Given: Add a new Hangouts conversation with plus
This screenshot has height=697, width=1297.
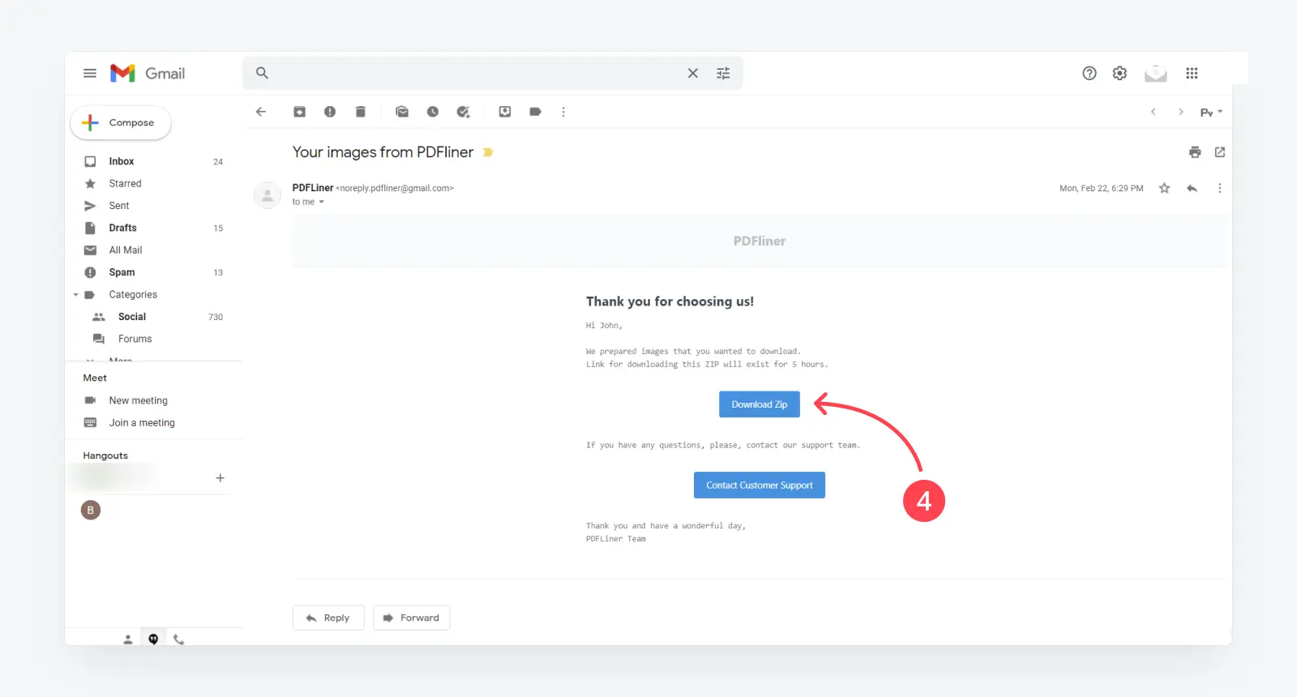Looking at the screenshot, I should coord(220,478).
